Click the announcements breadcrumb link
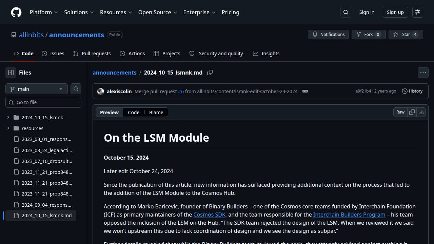 click(x=115, y=73)
